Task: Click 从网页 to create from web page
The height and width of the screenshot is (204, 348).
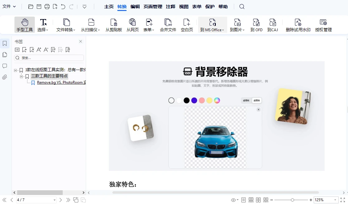Action: point(133,25)
